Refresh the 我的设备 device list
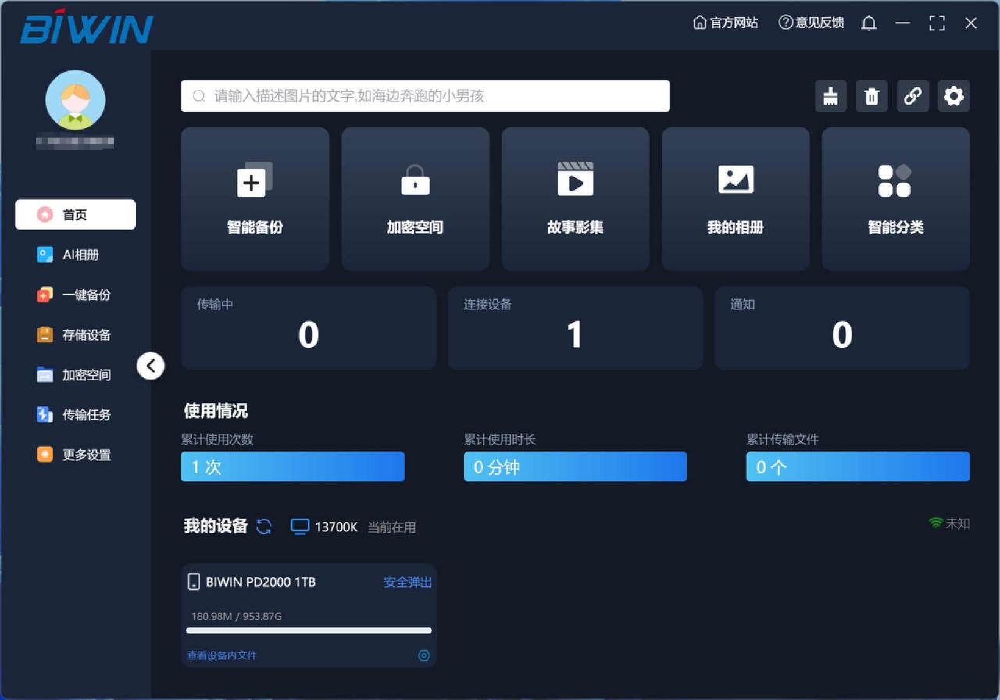This screenshot has height=700, width=1000. 263,527
